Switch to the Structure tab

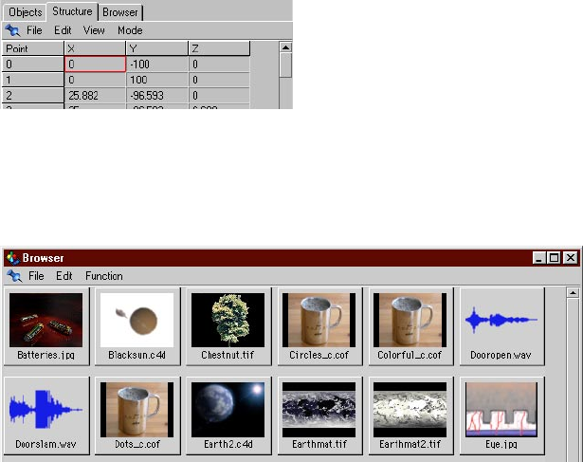[72, 11]
